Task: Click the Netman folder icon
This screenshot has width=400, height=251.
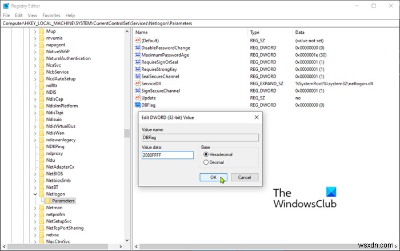Action: click(42, 208)
